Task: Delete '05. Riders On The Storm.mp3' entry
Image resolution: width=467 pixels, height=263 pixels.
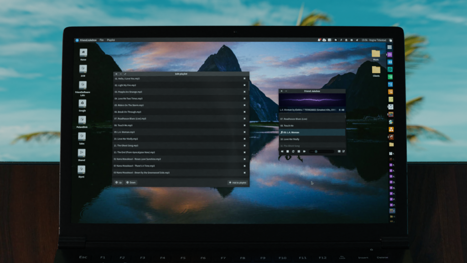Action: click(244, 105)
